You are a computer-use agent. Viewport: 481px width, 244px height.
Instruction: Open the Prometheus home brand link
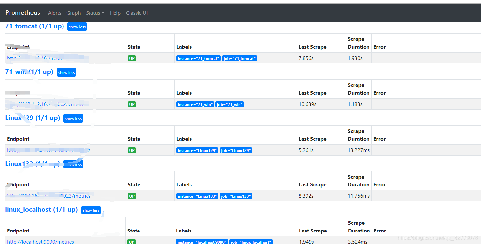[23, 13]
